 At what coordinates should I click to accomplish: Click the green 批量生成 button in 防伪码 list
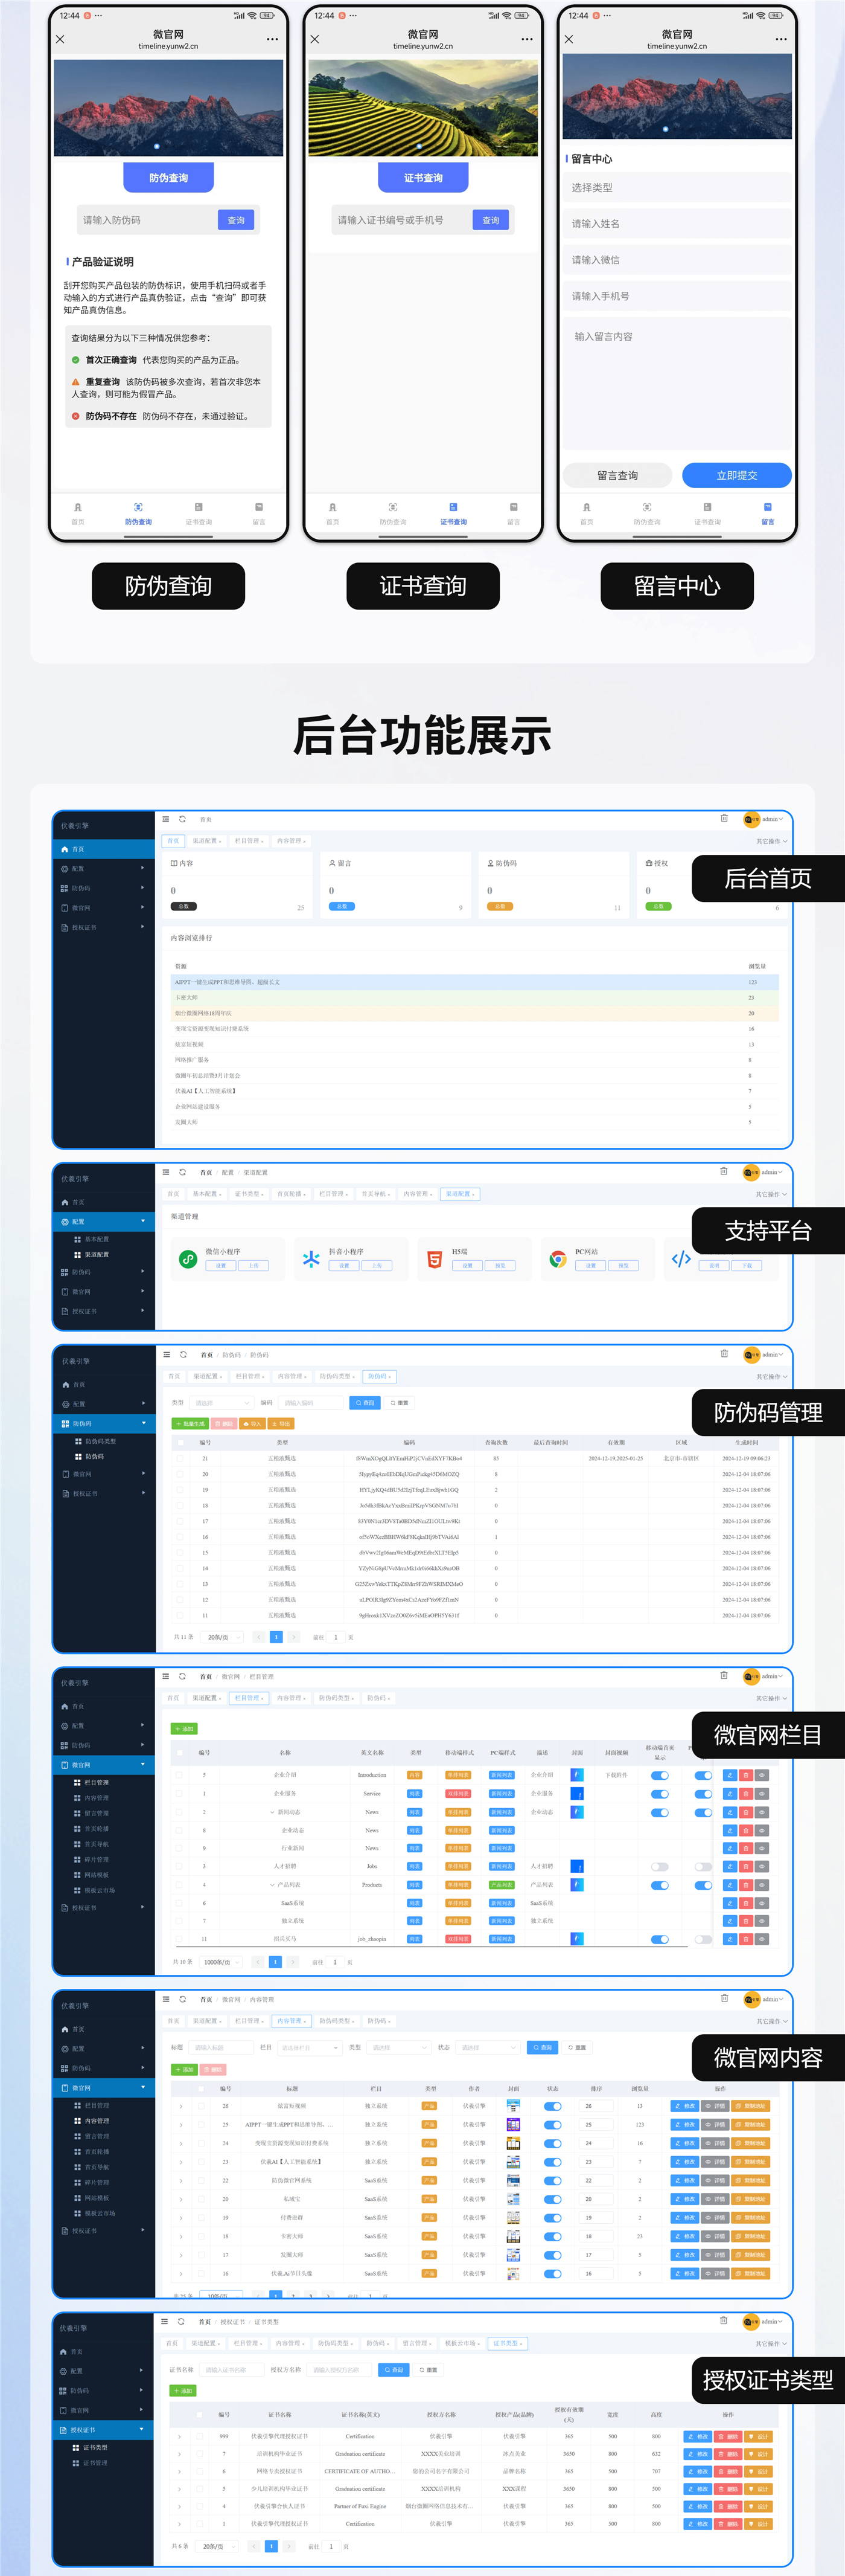click(191, 1423)
